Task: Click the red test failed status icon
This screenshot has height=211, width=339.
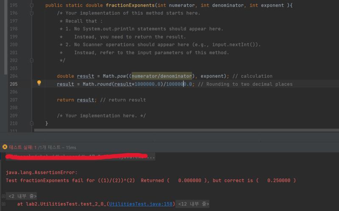Action: click(5, 147)
